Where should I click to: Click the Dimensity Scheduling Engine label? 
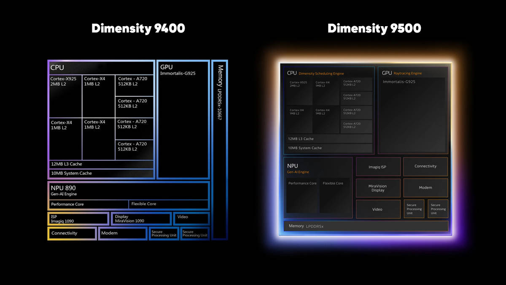(x=321, y=73)
